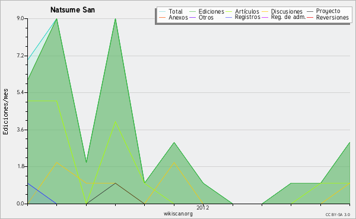
Task: Click the 0.0 y-axis value
Action: pyautogui.click(x=20, y=204)
